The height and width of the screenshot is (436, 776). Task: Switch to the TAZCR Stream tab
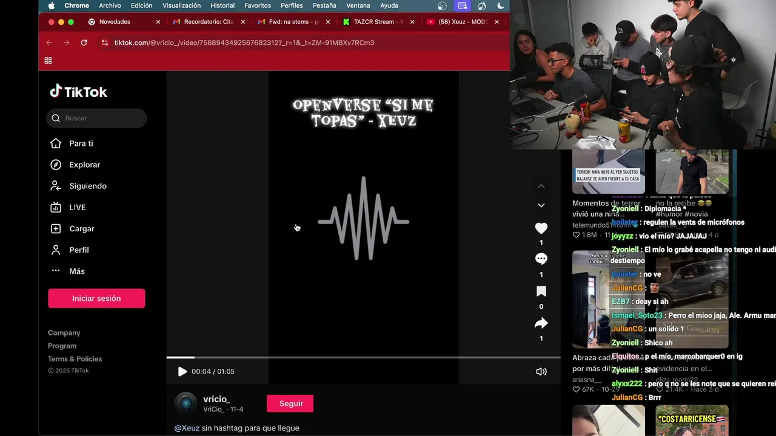tap(378, 22)
